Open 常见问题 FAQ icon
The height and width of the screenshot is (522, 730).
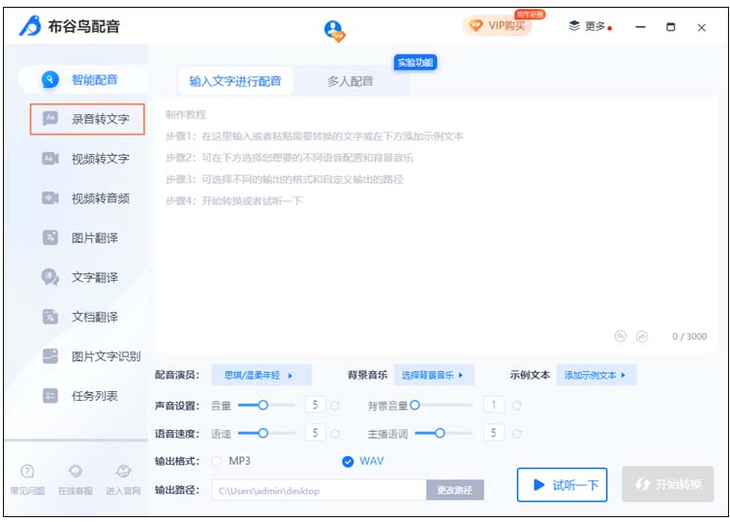27,472
